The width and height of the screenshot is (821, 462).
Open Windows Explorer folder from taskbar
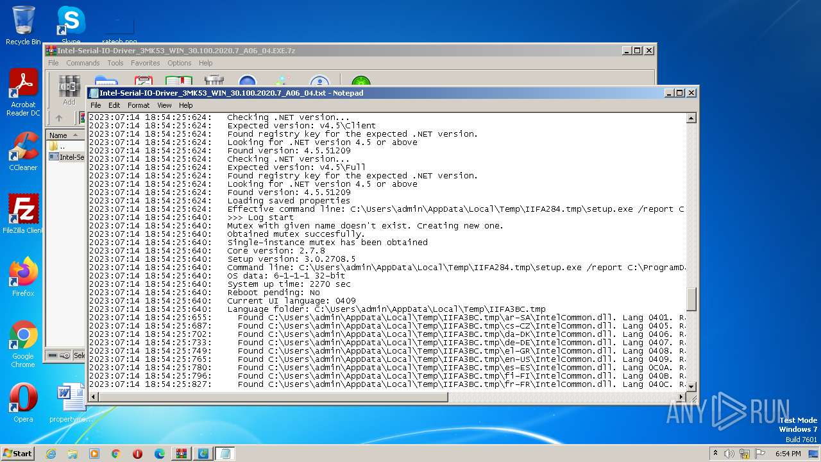click(72, 454)
